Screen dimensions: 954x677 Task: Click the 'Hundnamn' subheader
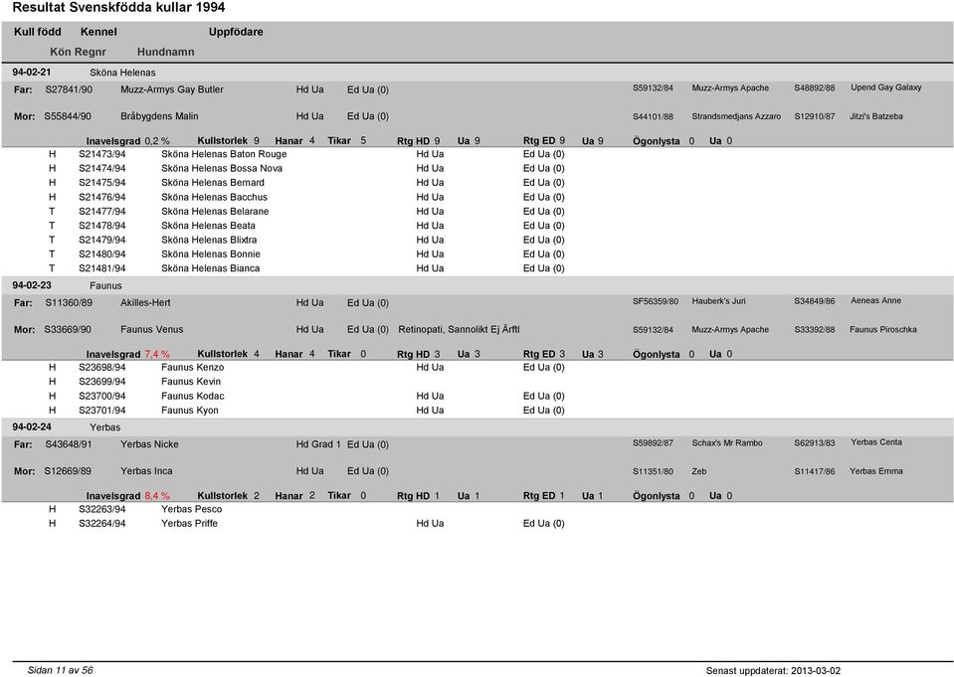(165, 52)
